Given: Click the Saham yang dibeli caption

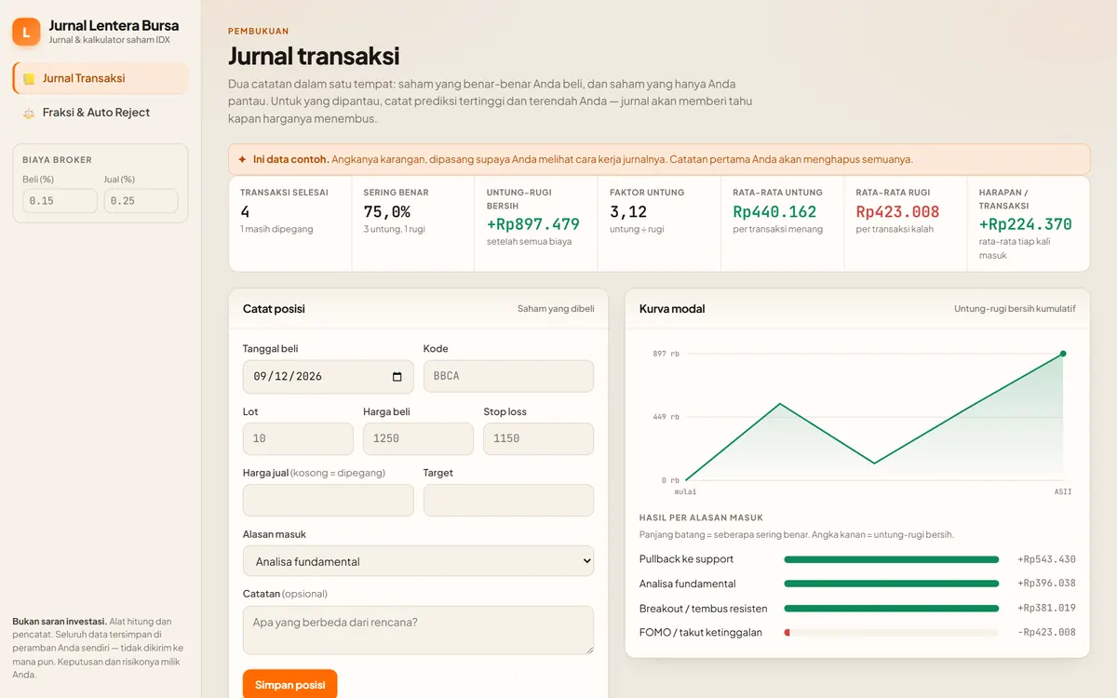Looking at the screenshot, I should 556,309.
